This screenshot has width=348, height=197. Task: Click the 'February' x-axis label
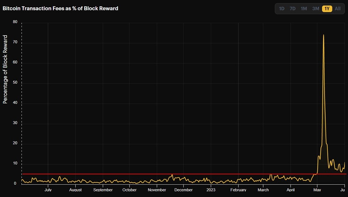point(238,190)
